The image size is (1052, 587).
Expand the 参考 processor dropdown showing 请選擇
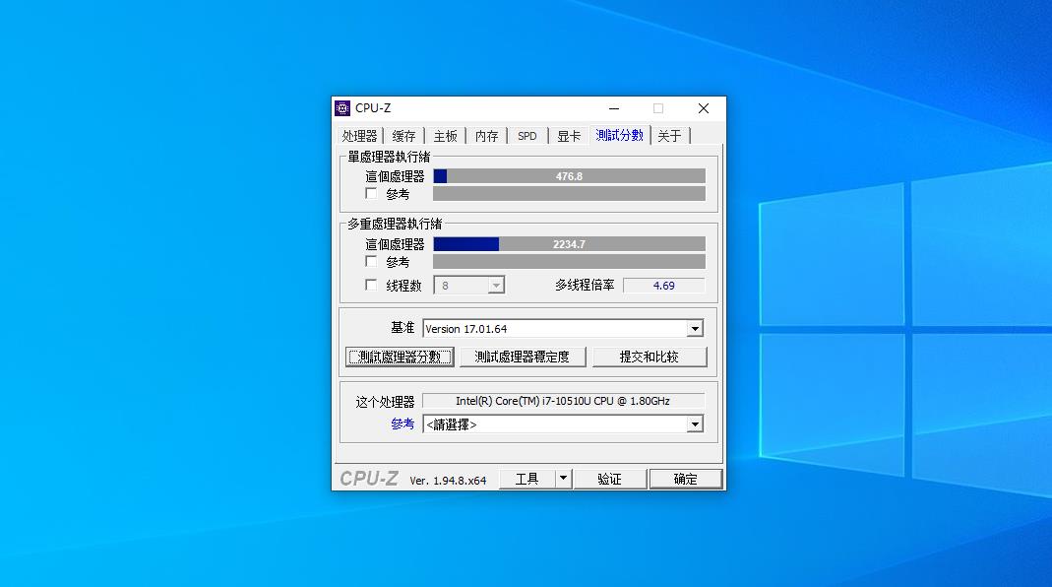[x=696, y=424]
